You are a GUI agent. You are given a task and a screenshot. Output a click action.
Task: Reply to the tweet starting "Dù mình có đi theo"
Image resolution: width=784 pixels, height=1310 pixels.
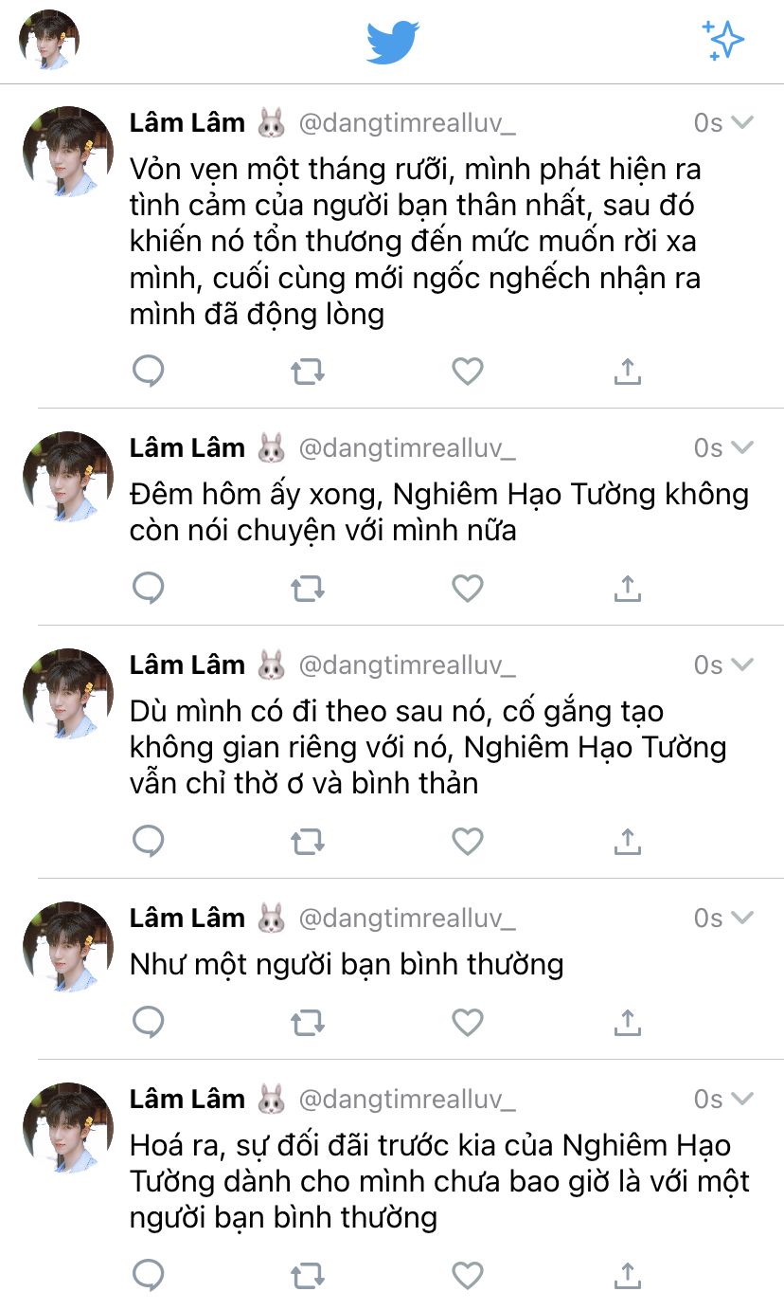coord(149,841)
